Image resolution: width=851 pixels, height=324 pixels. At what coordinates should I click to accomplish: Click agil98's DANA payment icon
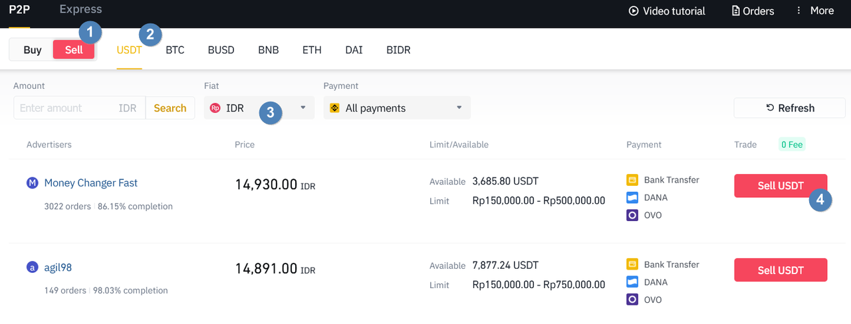pyautogui.click(x=632, y=282)
